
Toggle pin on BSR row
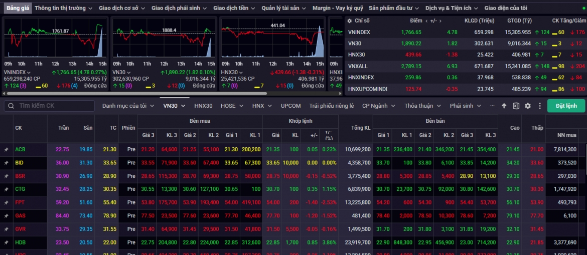pyautogui.click(x=7, y=176)
